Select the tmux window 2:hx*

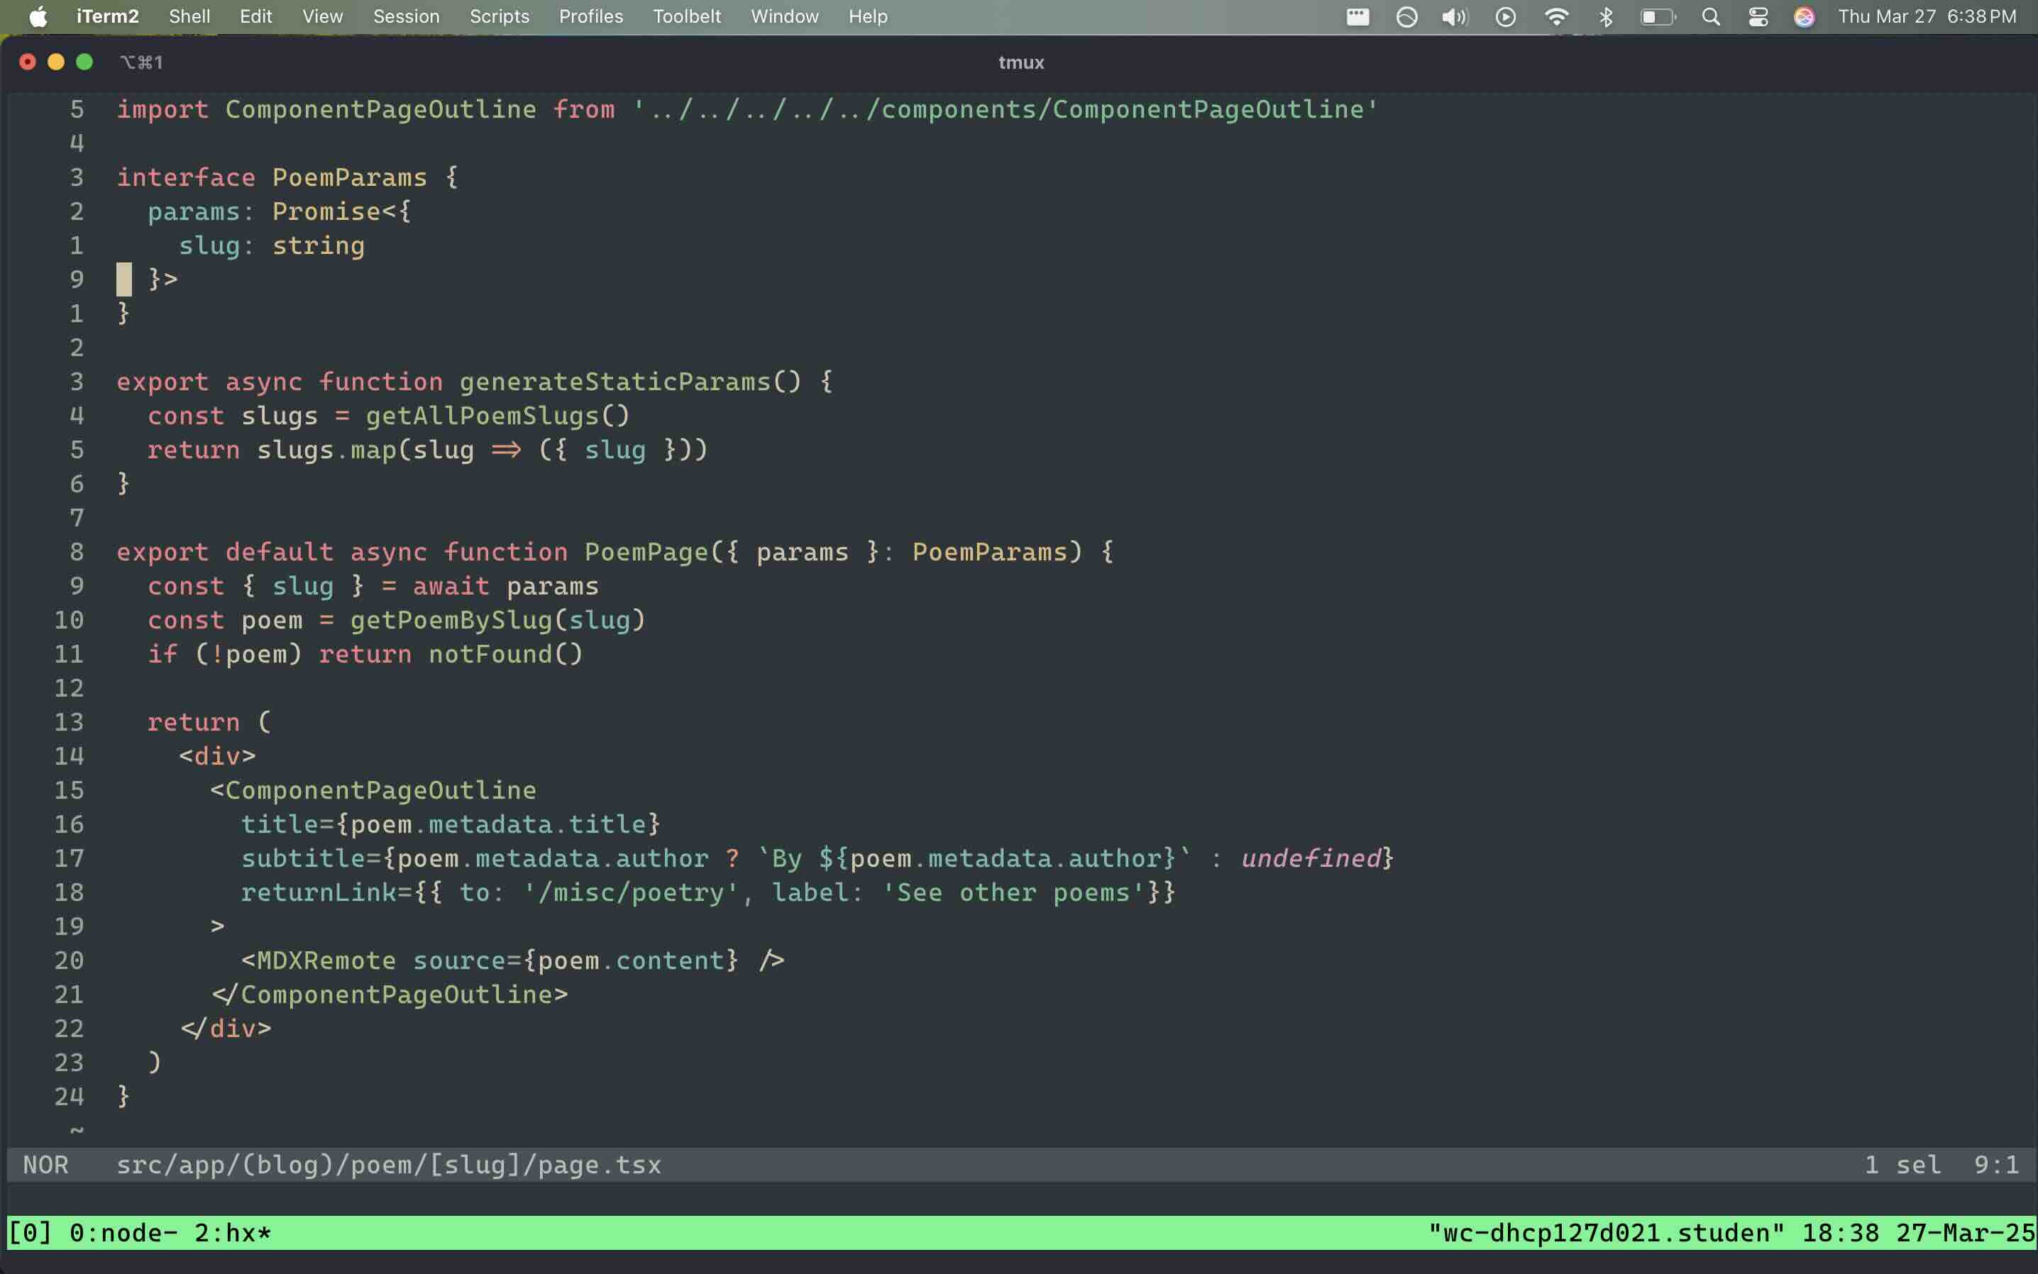pos(233,1233)
